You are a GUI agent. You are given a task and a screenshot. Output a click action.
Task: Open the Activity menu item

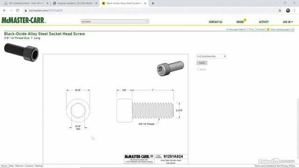263,22
